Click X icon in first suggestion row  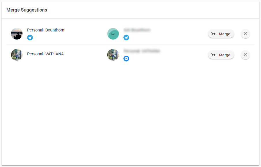coord(245,34)
